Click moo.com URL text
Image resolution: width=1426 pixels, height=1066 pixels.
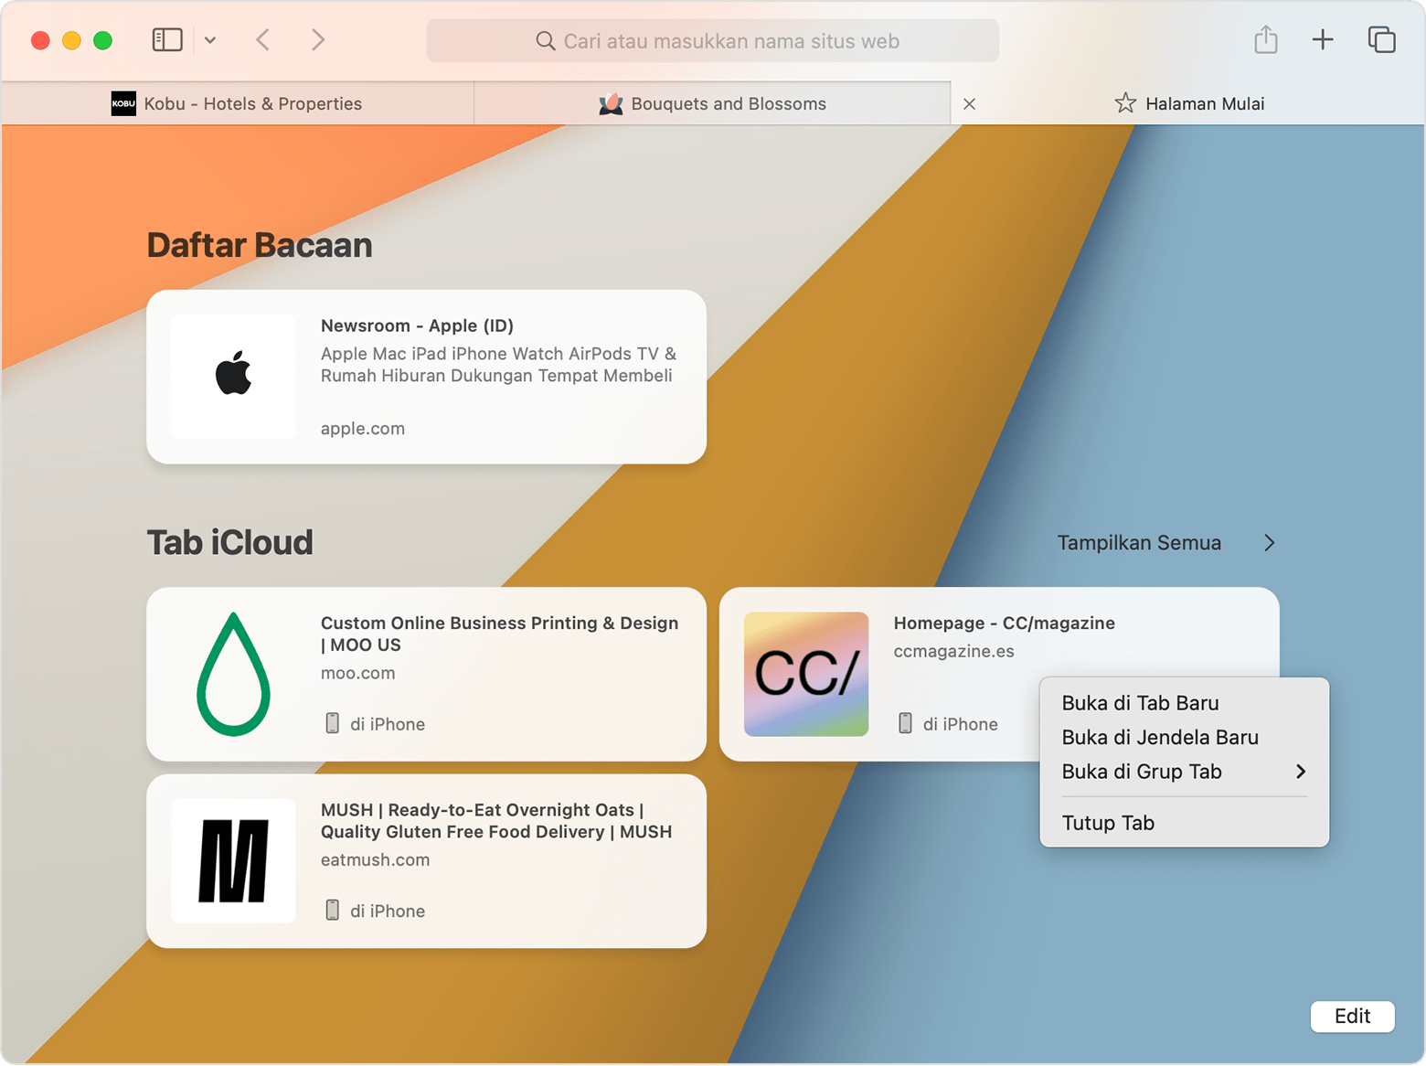[x=357, y=673]
